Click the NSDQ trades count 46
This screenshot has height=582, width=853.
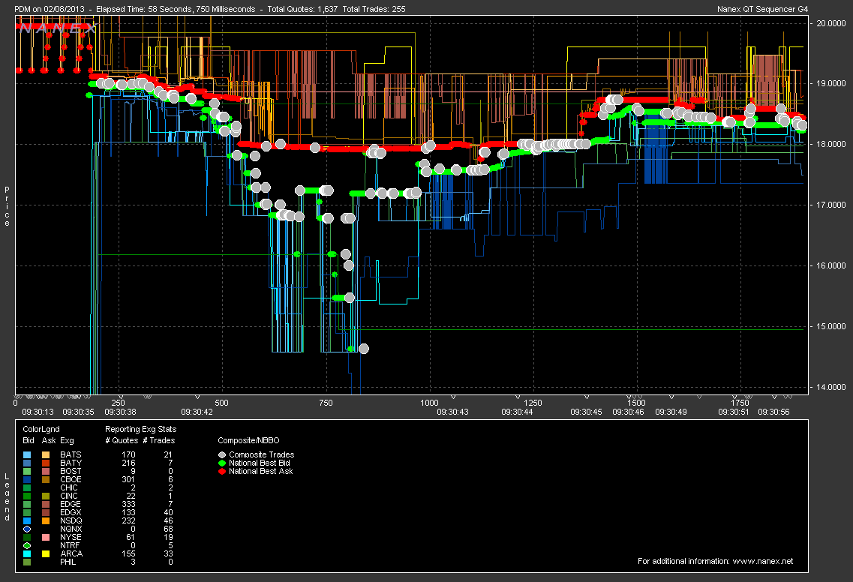click(x=168, y=520)
